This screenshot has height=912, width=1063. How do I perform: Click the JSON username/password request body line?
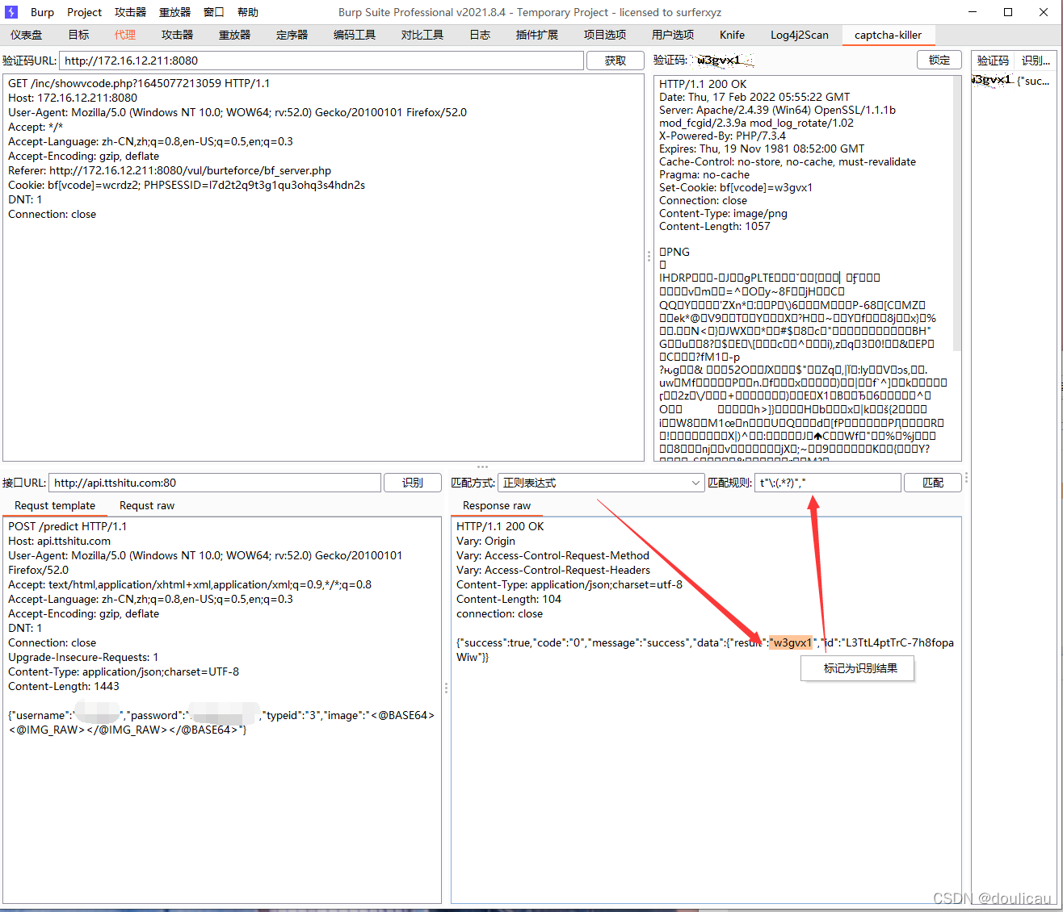pos(222,722)
